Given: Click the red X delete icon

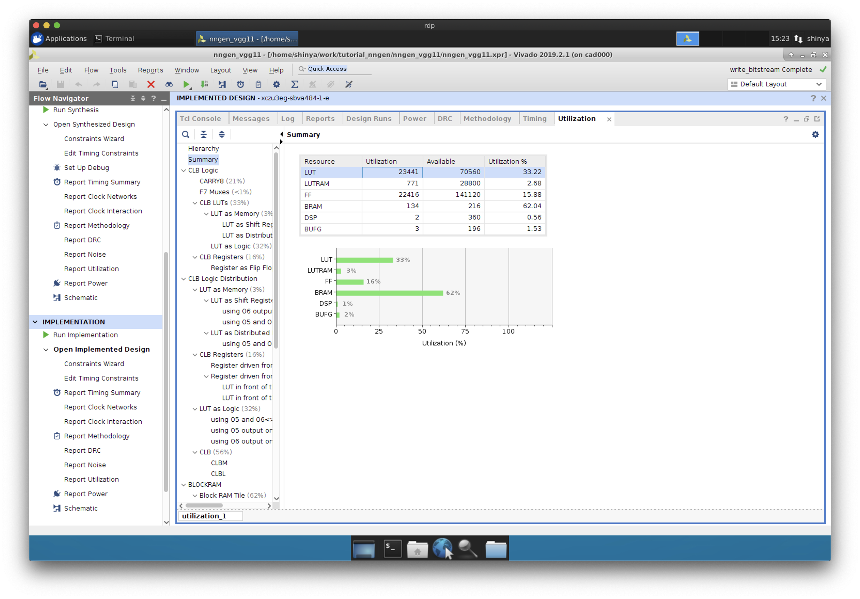Looking at the screenshot, I should 151,84.
